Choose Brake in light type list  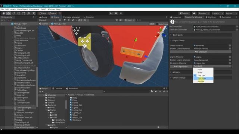click(x=203, y=73)
